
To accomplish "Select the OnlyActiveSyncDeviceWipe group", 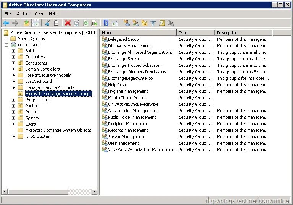I will coord(133,104).
